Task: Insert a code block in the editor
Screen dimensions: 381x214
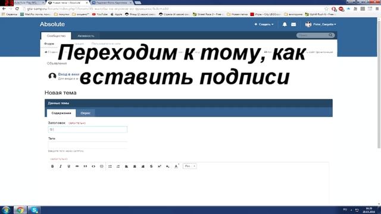Action: pyautogui.click(x=93, y=166)
